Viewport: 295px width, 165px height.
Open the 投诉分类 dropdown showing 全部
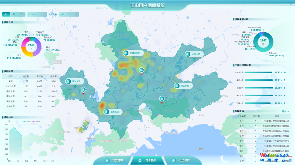[x=69, y=14]
